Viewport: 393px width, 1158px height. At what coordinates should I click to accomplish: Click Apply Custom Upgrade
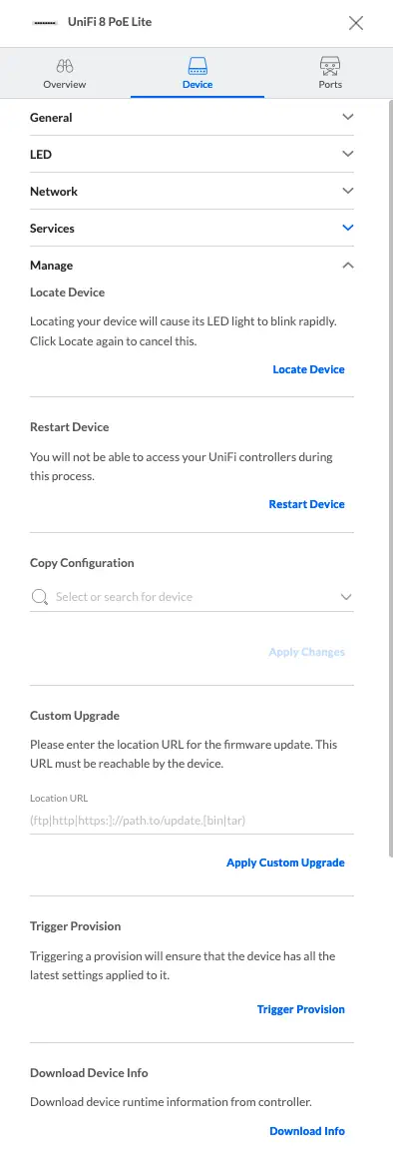pyautogui.click(x=285, y=863)
